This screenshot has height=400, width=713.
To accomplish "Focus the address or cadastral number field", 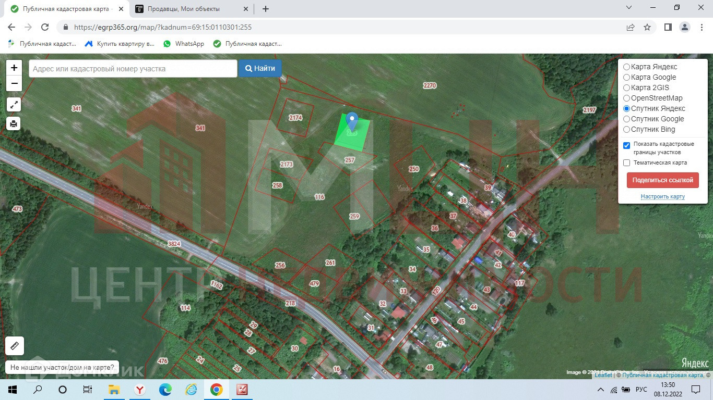I will coord(133,69).
